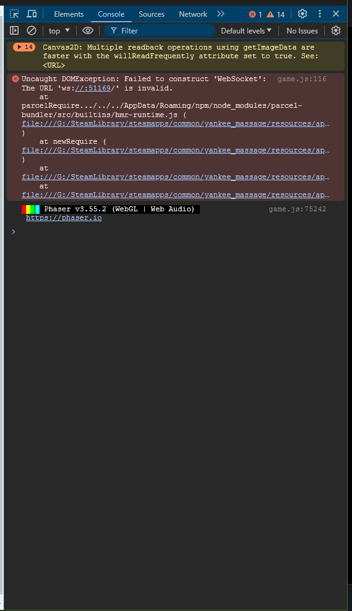The width and height of the screenshot is (352, 611).
Task: Click the warning count triangle showing 14
Action: pos(276,14)
